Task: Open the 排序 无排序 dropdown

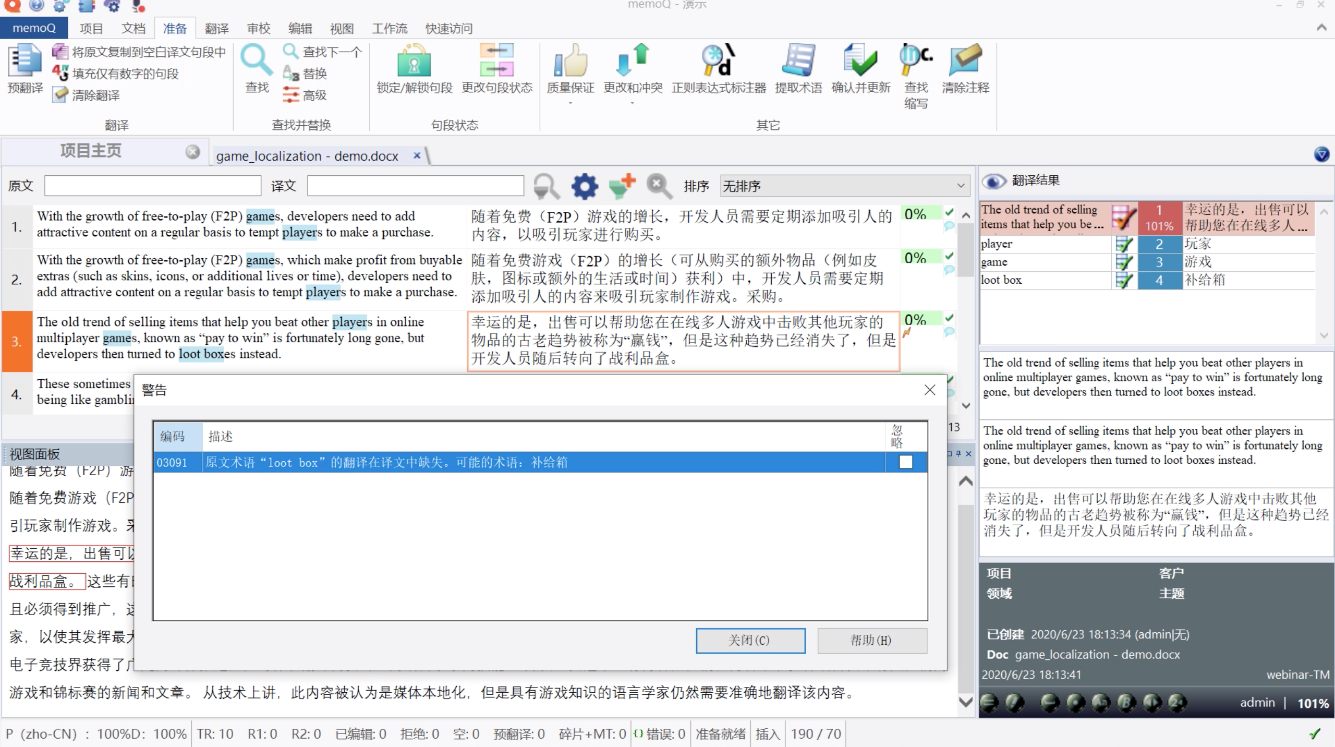Action: tap(844, 186)
